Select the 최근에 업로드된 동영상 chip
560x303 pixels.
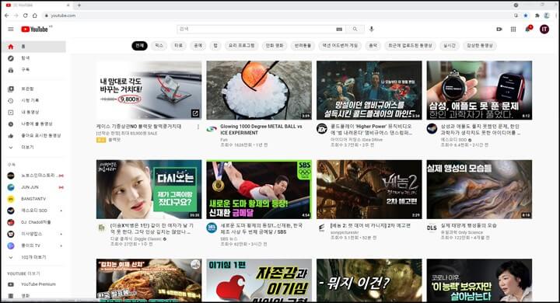coord(410,46)
